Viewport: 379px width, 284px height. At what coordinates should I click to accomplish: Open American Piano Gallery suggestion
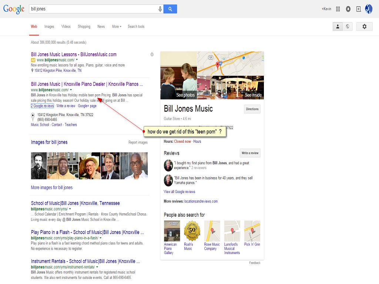[172, 238]
